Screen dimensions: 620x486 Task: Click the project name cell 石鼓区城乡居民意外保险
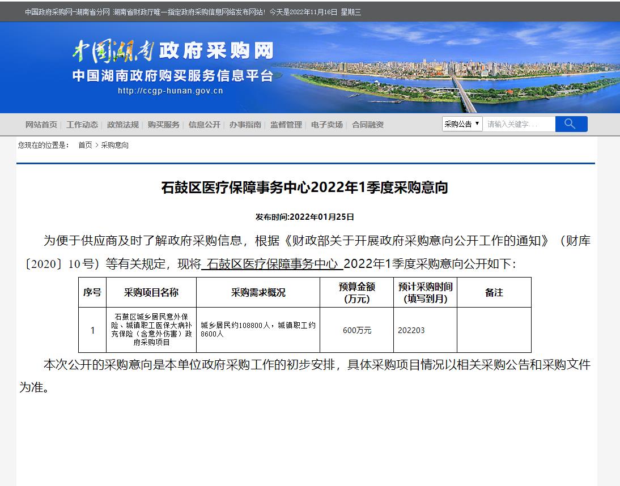pyautogui.click(x=151, y=330)
